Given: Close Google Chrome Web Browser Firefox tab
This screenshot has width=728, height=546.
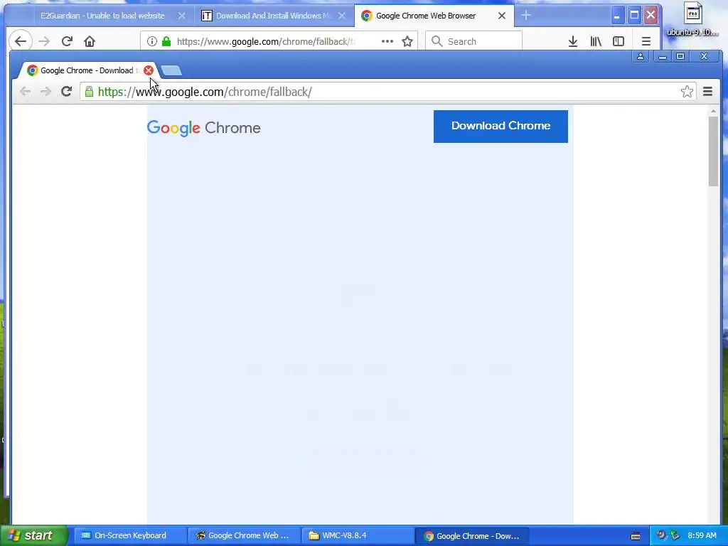Looking at the screenshot, I should coord(502,16).
